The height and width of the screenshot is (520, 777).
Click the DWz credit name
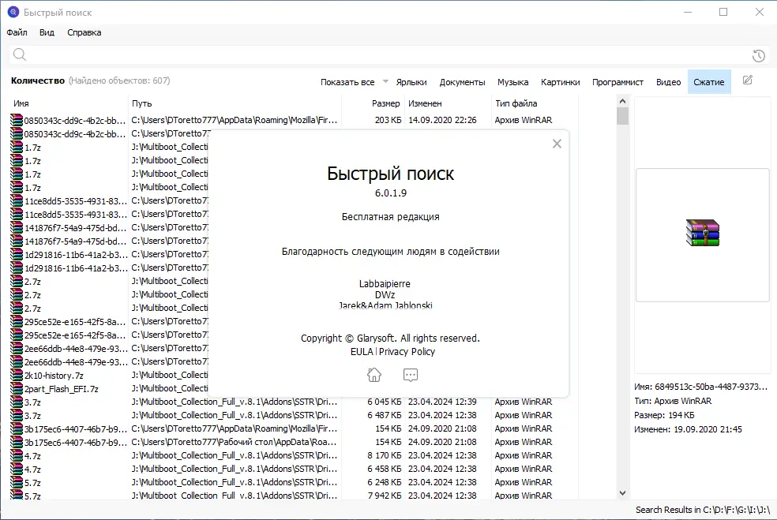point(385,294)
